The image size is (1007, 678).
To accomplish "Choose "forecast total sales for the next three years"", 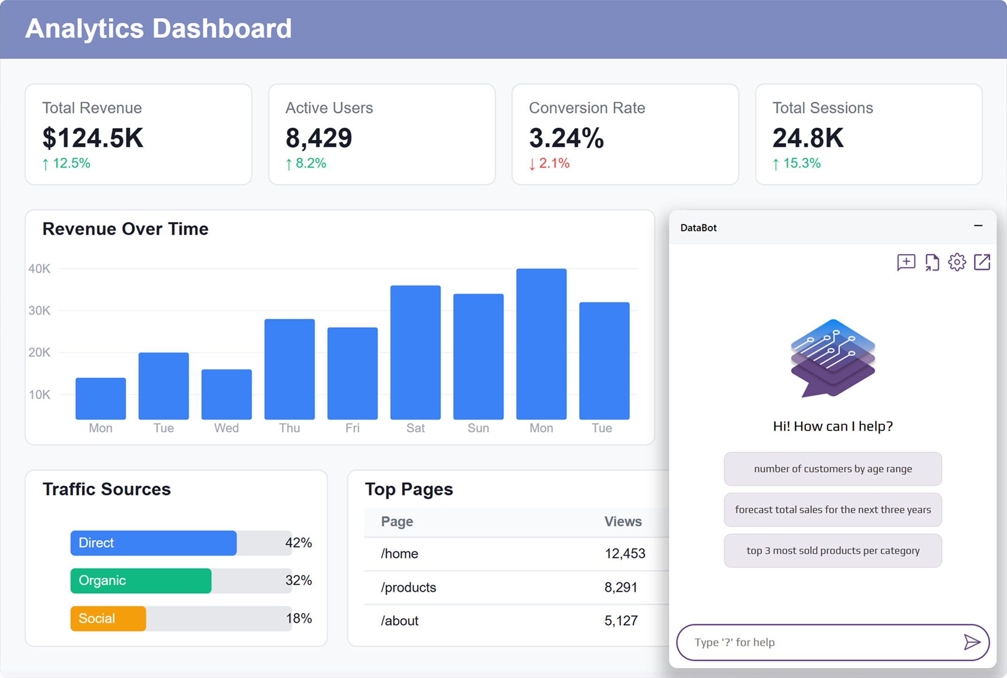I will pyautogui.click(x=833, y=509).
